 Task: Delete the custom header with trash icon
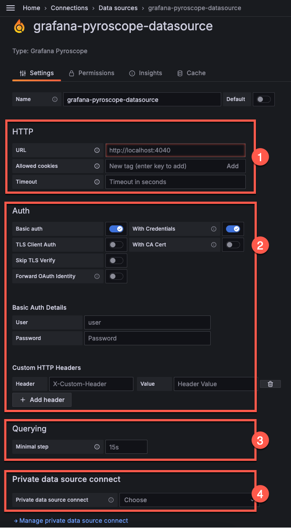pos(270,384)
